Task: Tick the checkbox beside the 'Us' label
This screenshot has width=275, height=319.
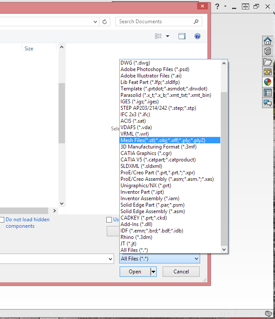Action: (109, 220)
